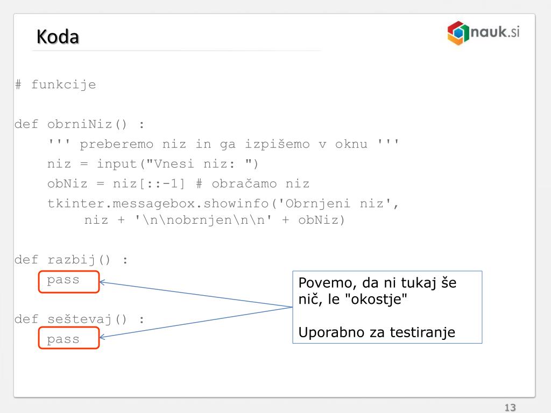
Task: Select the Koda slide title
Action: pos(58,37)
